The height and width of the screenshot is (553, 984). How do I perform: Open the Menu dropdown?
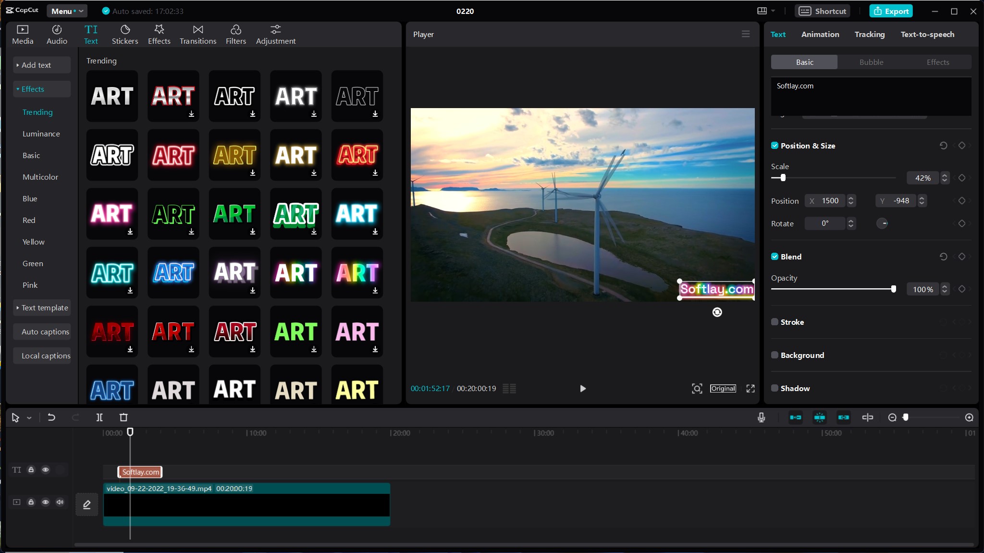[66, 11]
